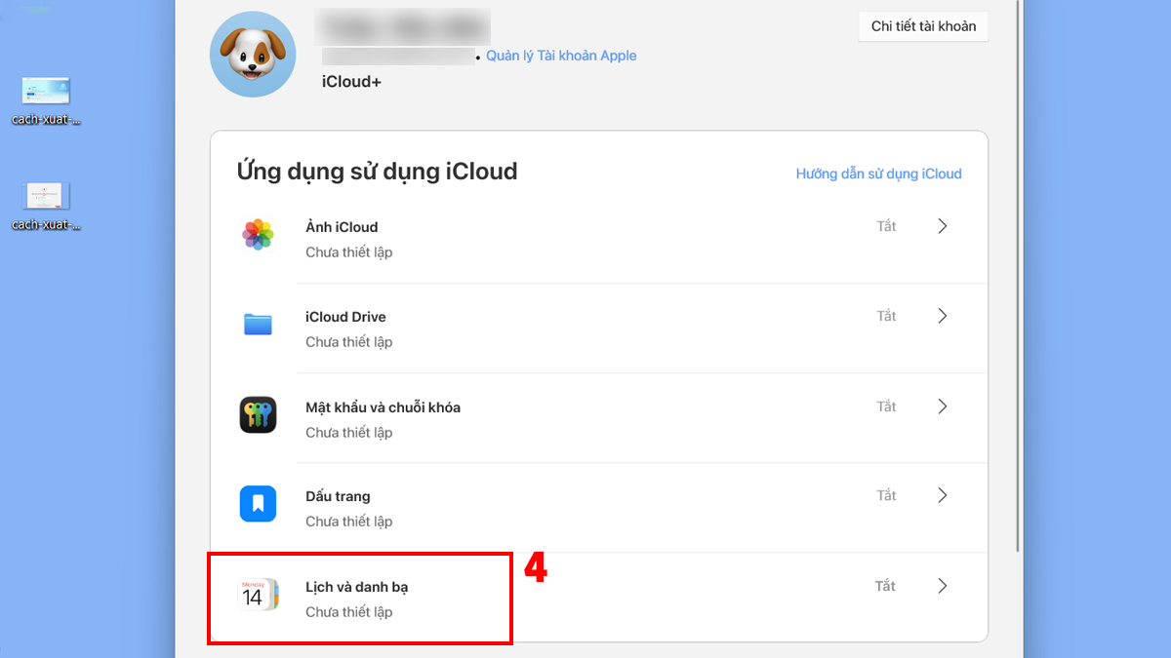Open the Hướng dẫn sử dụng iCloud link

[x=878, y=174]
